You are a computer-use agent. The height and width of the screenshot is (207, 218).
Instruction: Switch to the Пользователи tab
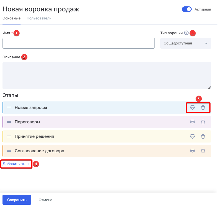tap(39, 18)
